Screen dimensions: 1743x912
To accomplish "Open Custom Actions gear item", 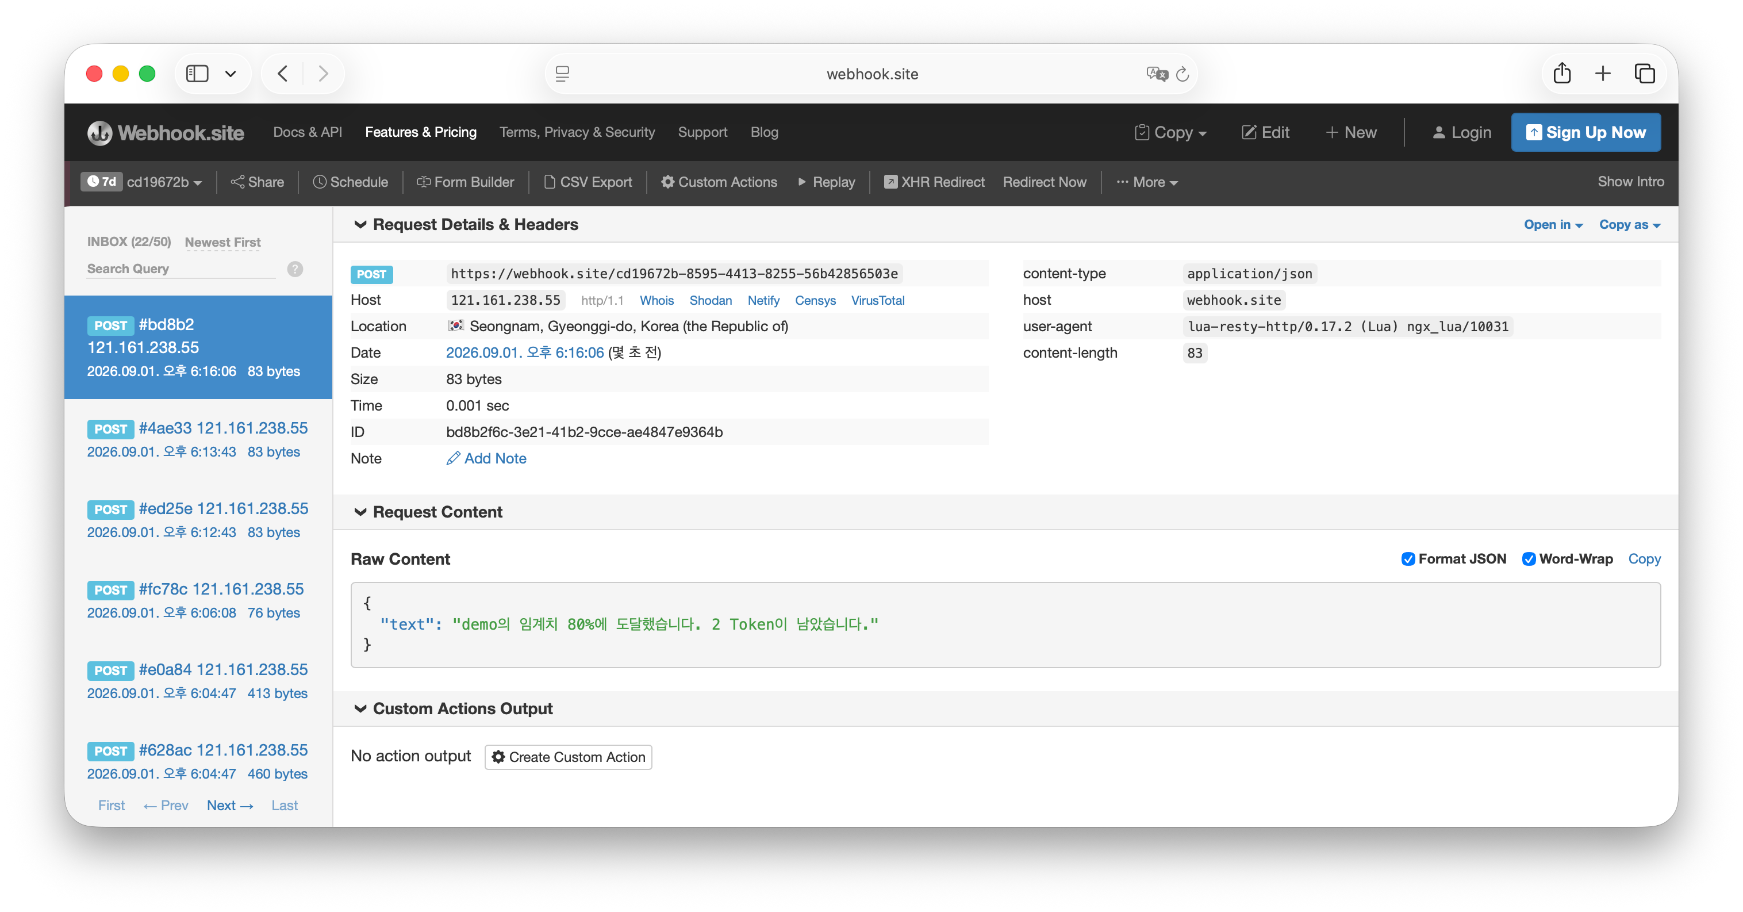I will [x=719, y=182].
